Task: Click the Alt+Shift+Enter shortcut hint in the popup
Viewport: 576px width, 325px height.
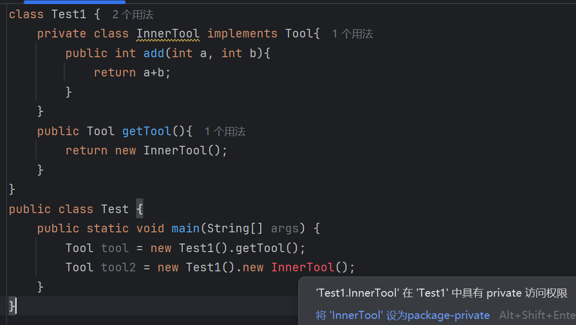Action: (537, 315)
